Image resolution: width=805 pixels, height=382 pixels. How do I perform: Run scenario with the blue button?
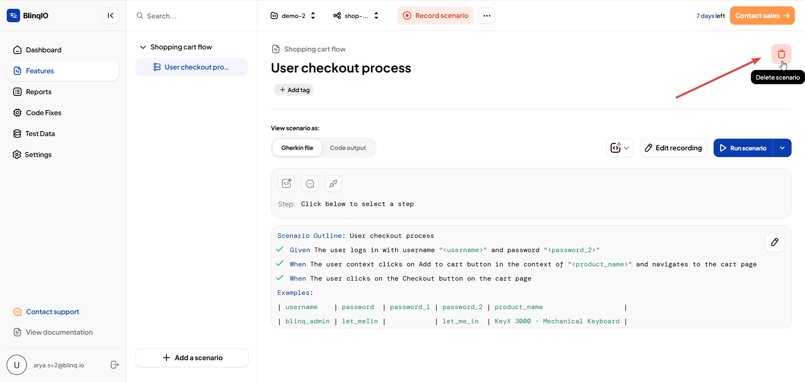743,148
